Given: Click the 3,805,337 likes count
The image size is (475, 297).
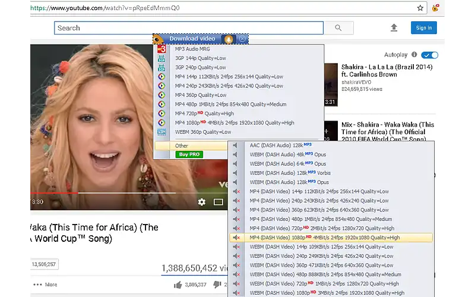Looking at the screenshot, I should click(x=195, y=285).
